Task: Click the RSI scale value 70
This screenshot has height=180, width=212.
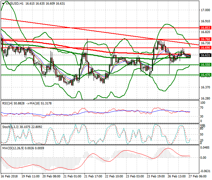Action: coord(202,108)
